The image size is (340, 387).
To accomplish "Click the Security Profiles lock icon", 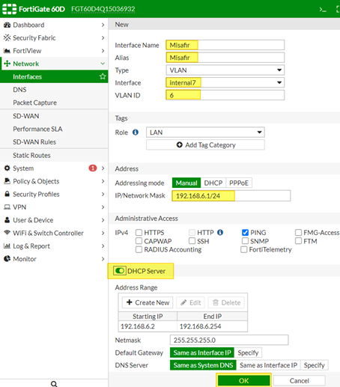I will (x=7, y=194).
